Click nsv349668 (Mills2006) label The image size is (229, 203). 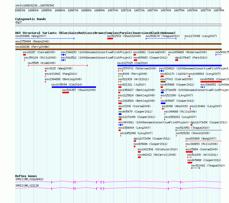[180, 112]
